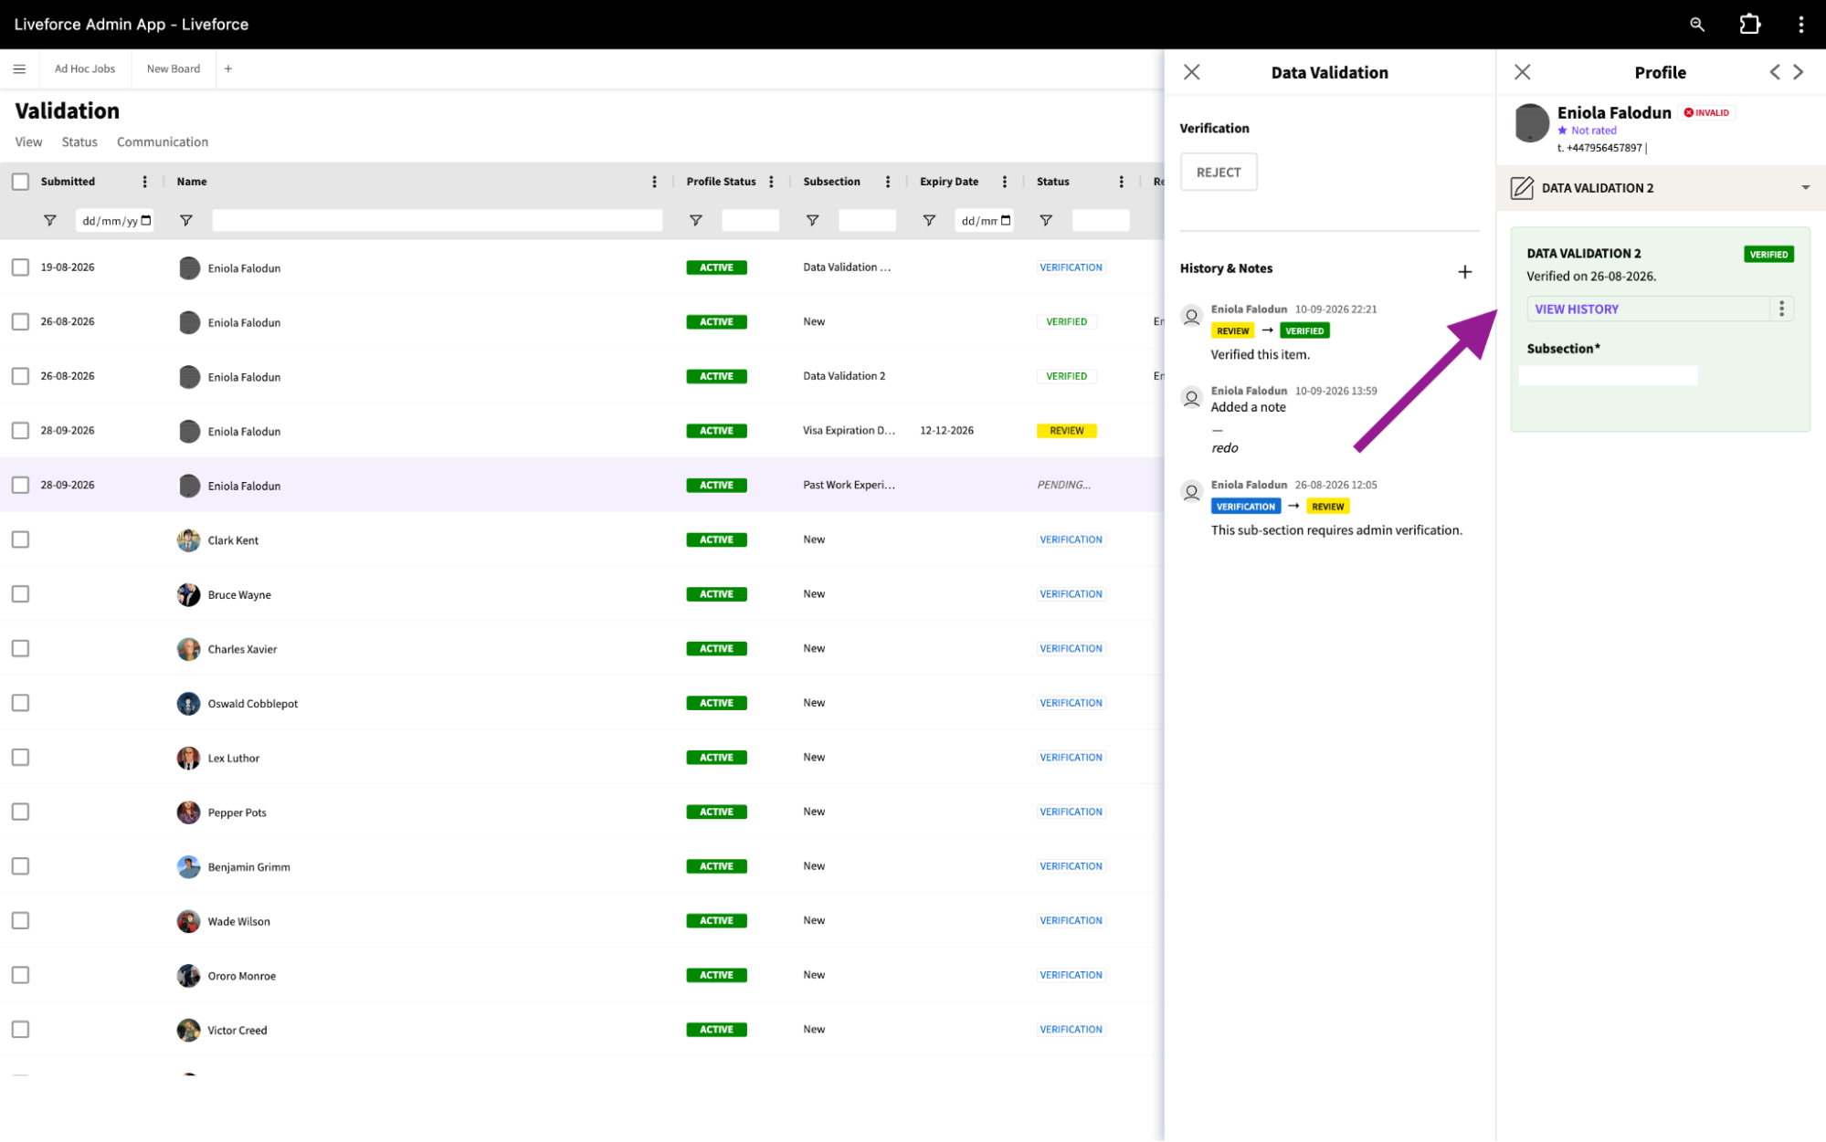Switch to the New Board tab
1826x1142 pixels.
tap(174, 68)
